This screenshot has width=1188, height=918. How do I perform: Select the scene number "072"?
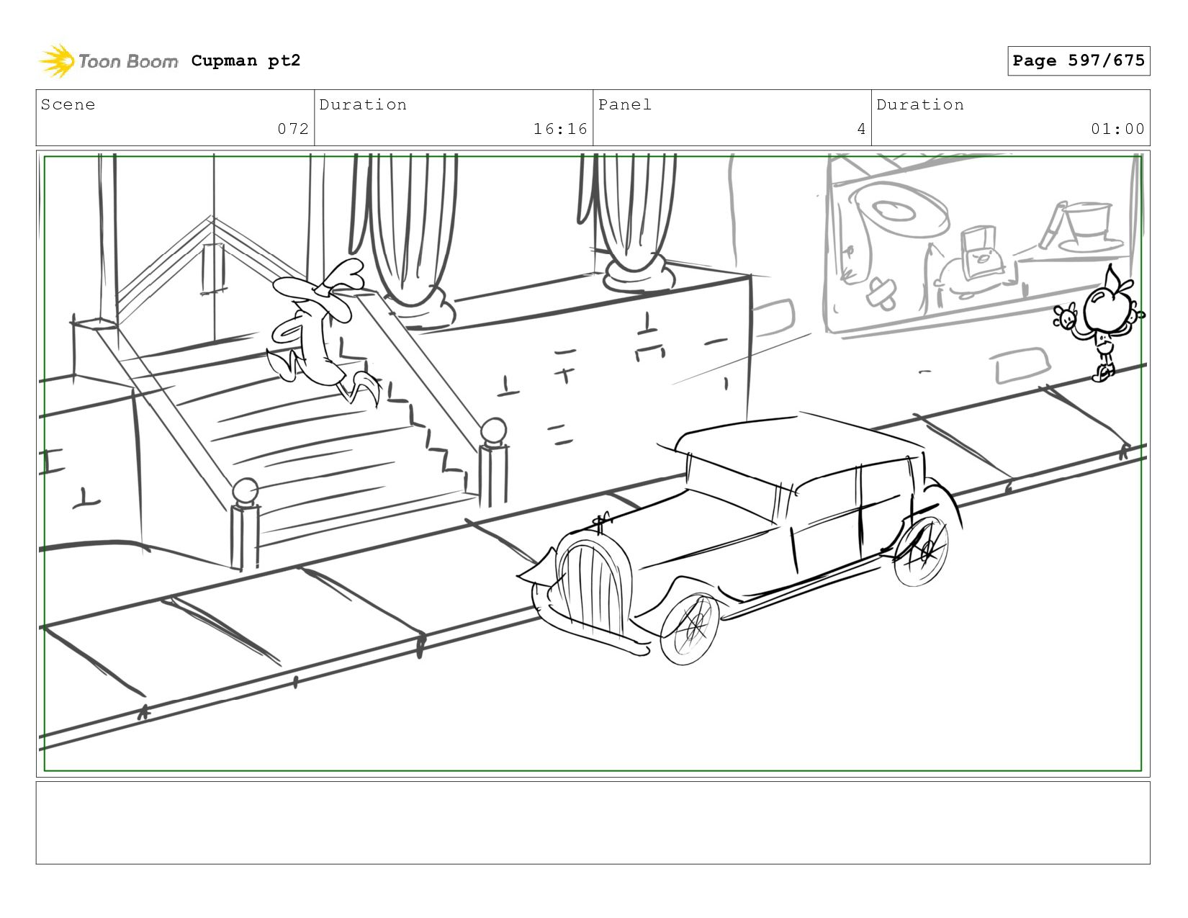293,129
